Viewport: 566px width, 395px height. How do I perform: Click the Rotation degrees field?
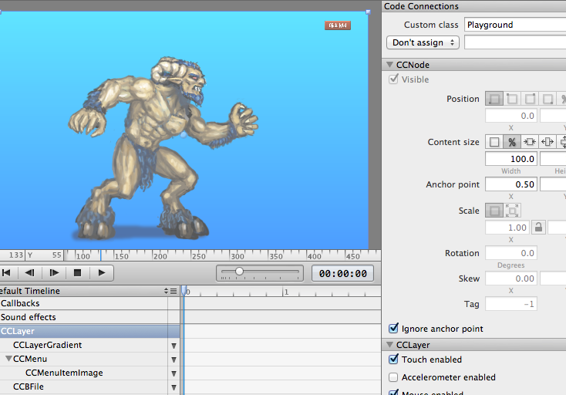pos(511,253)
